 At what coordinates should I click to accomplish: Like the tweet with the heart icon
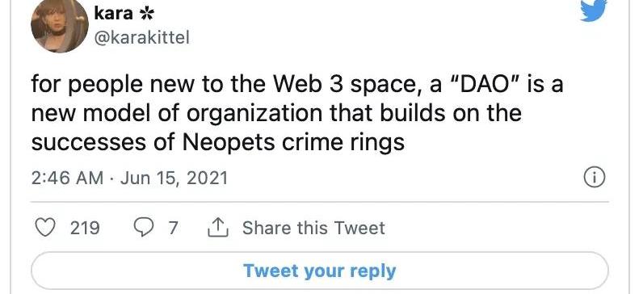44,229
